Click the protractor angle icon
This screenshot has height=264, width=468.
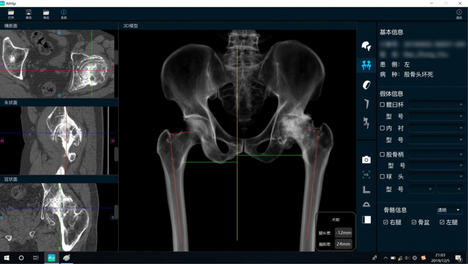(366, 204)
